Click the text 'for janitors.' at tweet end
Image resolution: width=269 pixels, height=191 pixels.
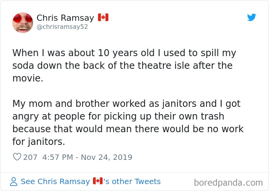click(x=38, y=141)
